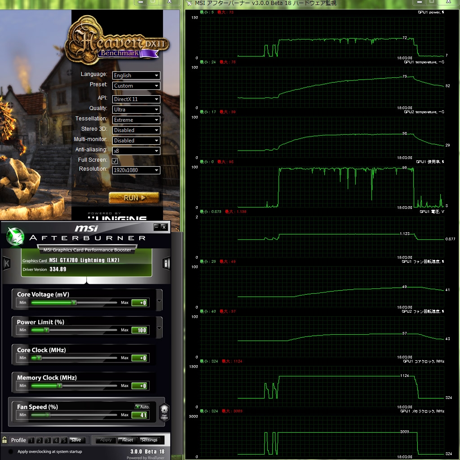Open the Multi-monitor dropdown
This screenshot has width=460, height=460.
136,141
